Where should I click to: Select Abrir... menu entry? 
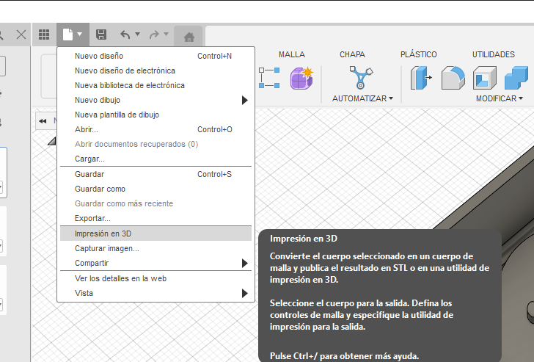click(156, 129)
